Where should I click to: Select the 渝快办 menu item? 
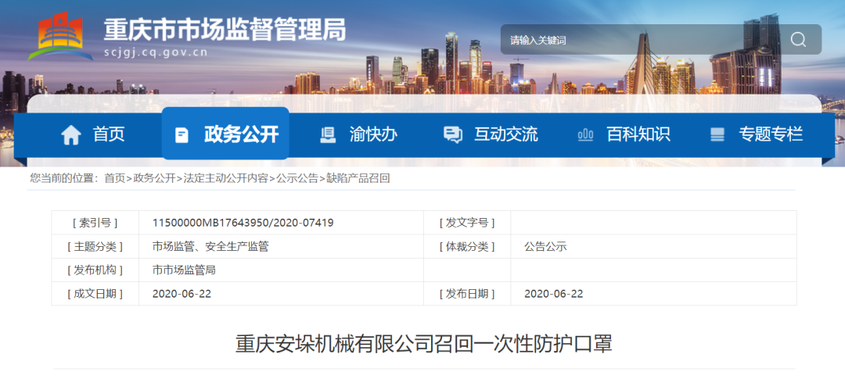[373, 134]
